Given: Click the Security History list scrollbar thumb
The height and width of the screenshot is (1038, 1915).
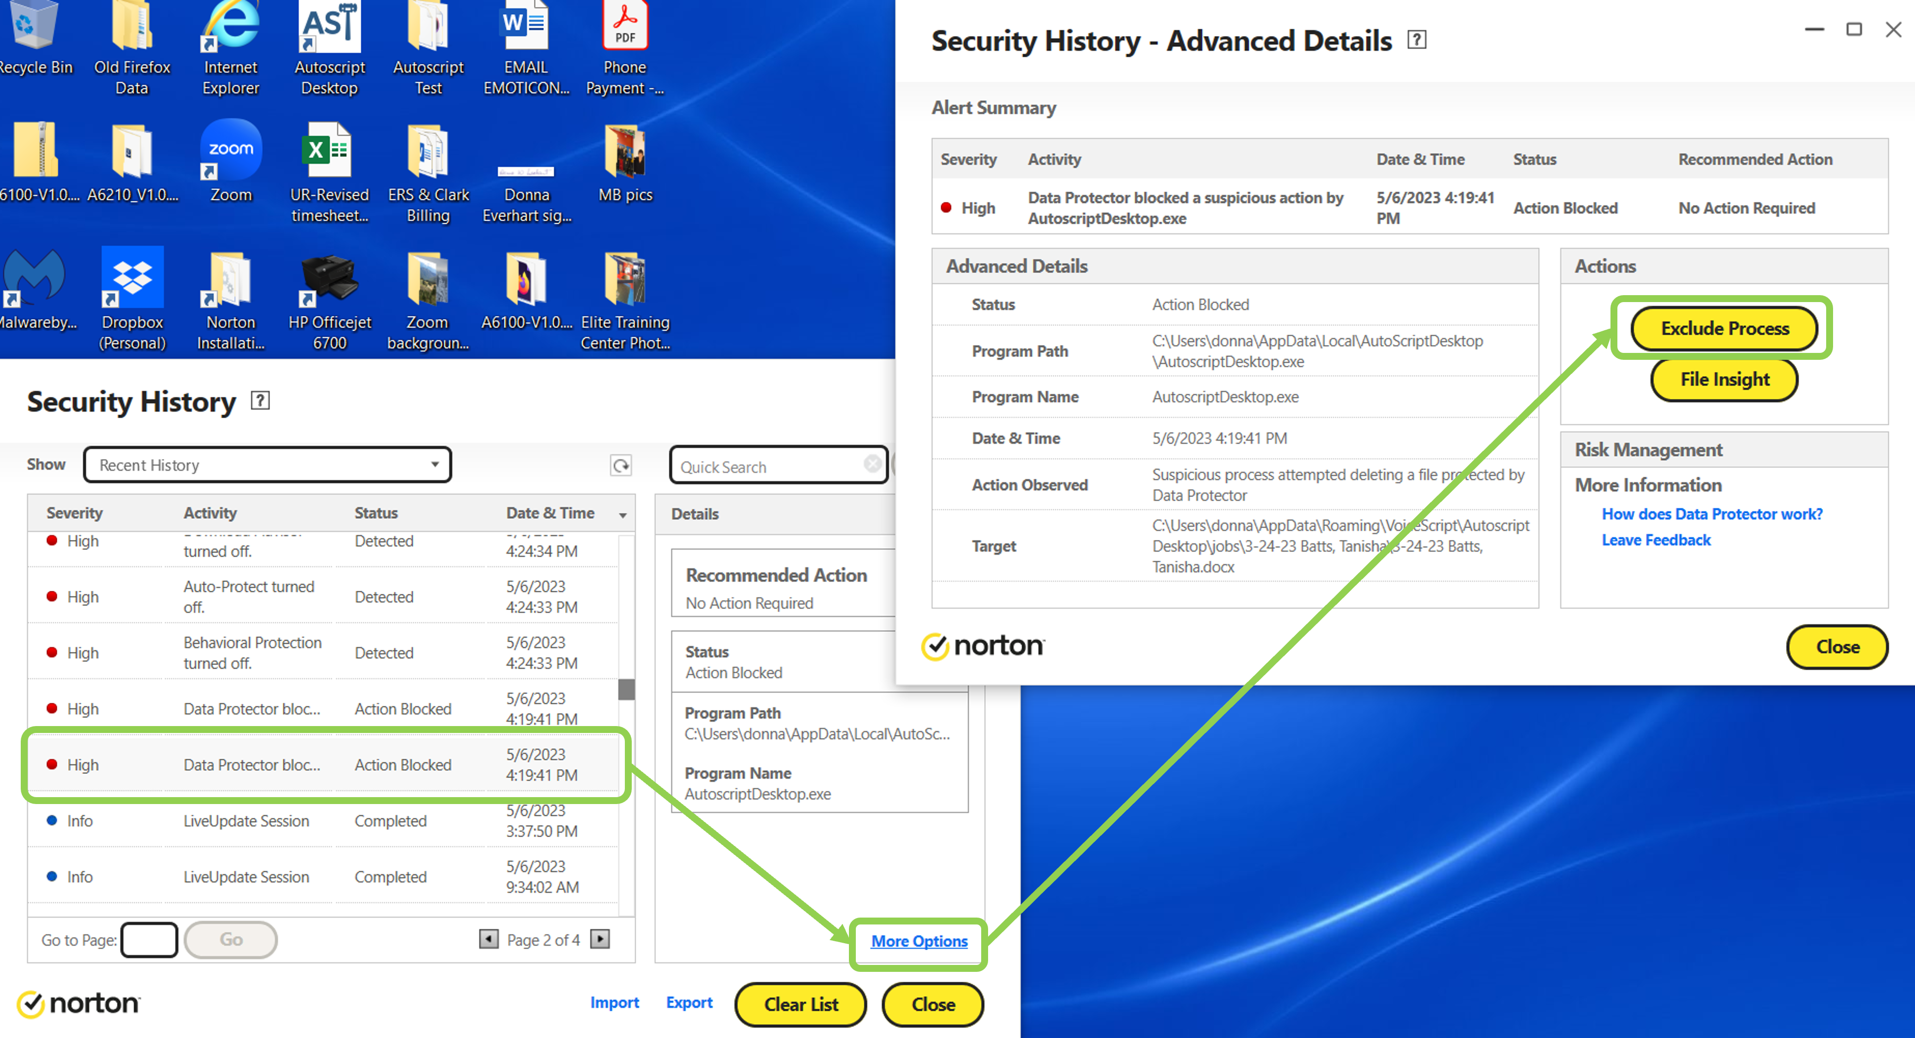Looking at the screenshot, I should point(627,689).
